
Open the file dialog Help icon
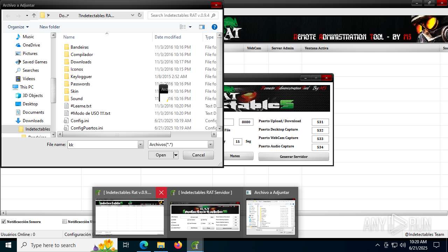(215, 27)
